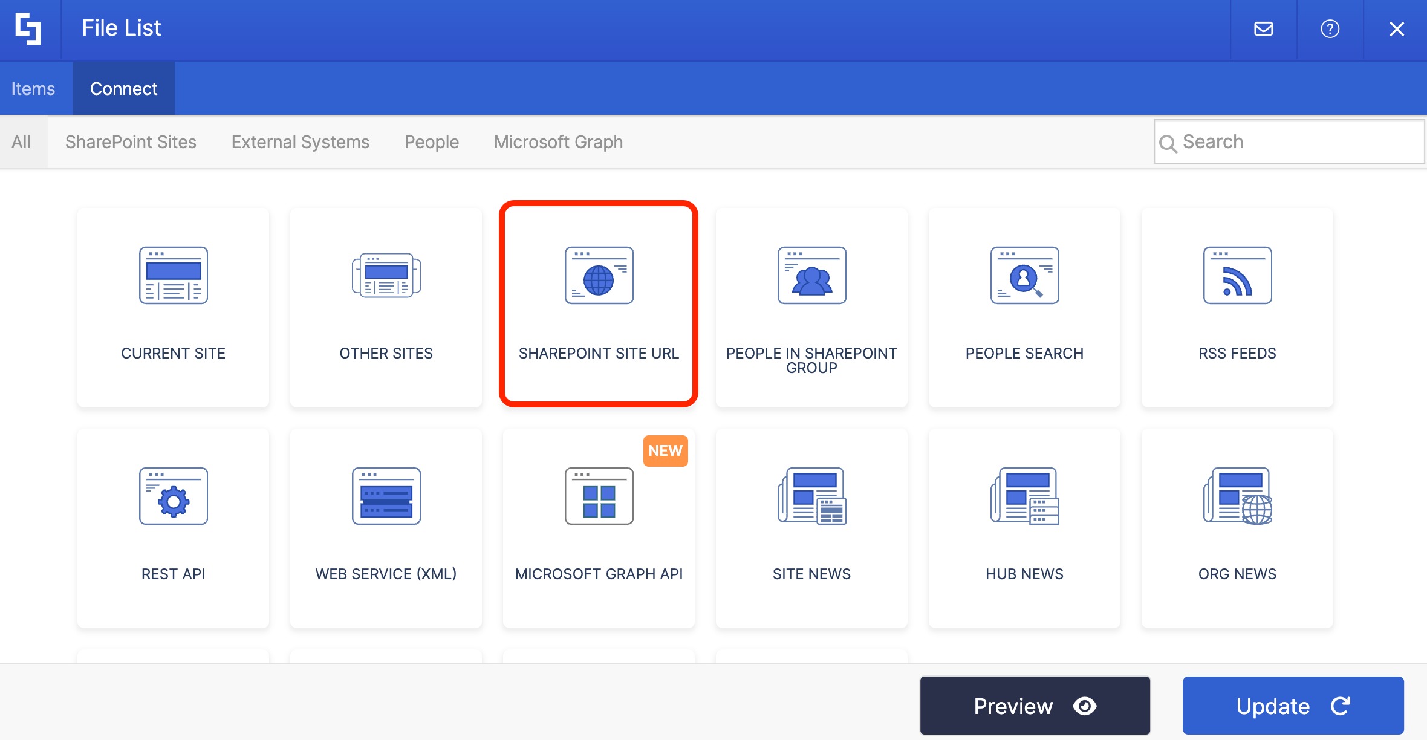
Task: Select the Site News source icon
Action: pos(811,496)
